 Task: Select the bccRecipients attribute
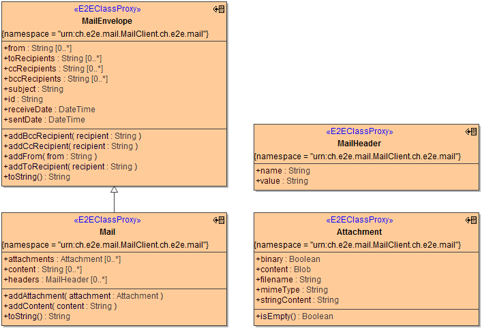pyautogui.click(x=55, y=79)
